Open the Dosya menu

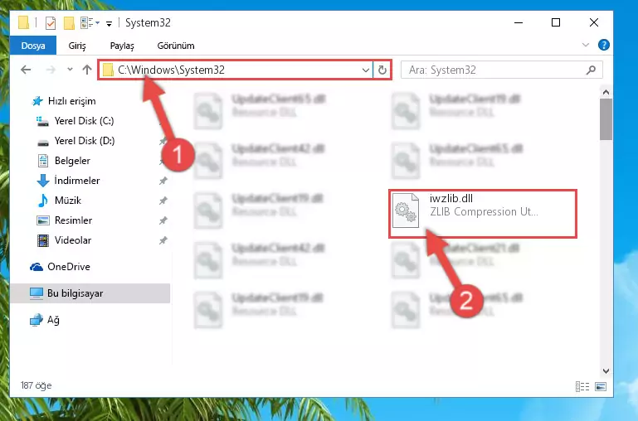pos(33,46)
